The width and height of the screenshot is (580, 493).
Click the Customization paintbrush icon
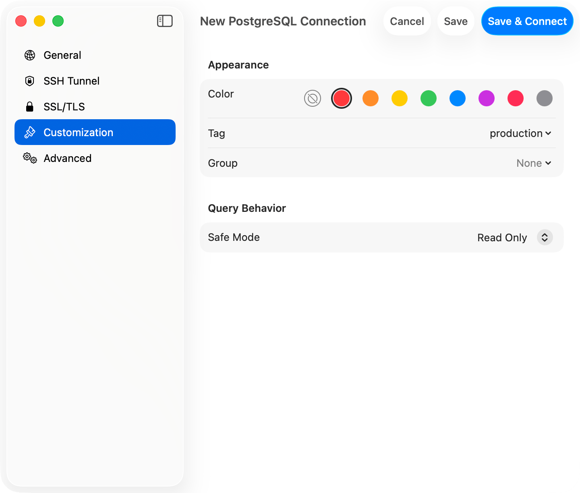click(30, 133)
